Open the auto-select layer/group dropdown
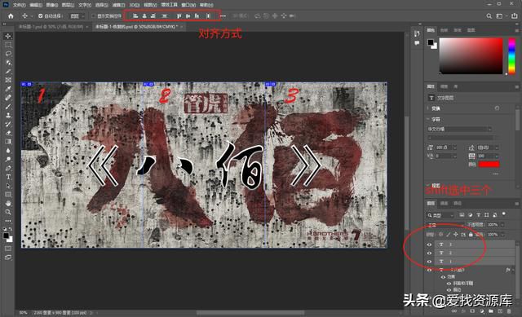The height and width of the screenshot is (317, 522). pos(77,16)
